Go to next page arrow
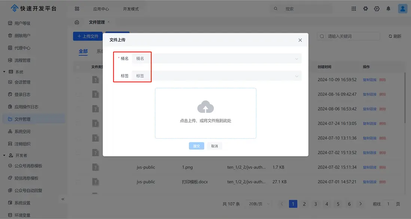Screen dimensions: 411x219 tap(360, 204)
